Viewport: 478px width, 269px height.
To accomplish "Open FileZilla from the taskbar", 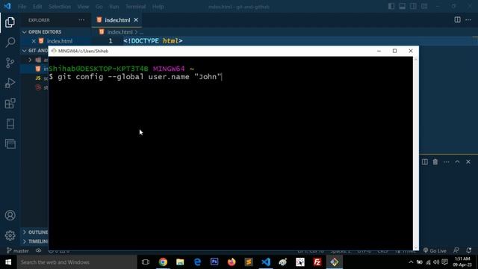I will pyautogui.click(x=317, y=262).
